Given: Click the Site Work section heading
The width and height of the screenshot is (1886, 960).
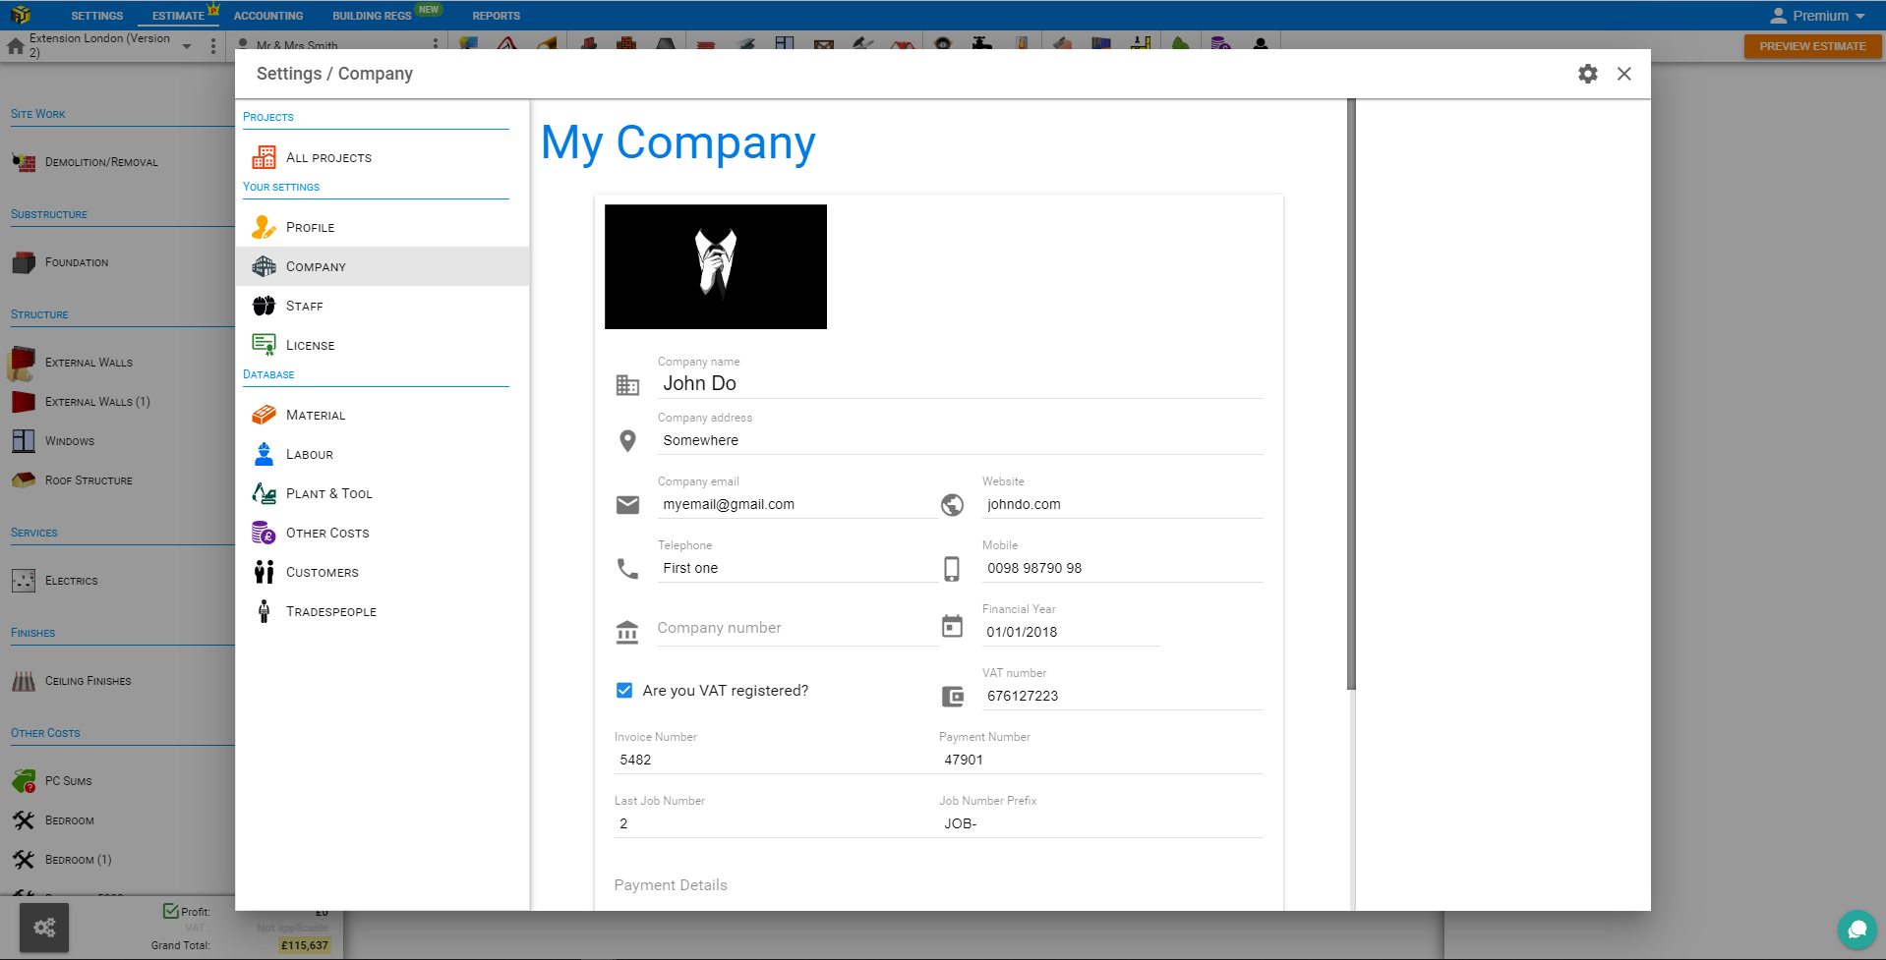Looking at the screenshot, I should point(38,114).
